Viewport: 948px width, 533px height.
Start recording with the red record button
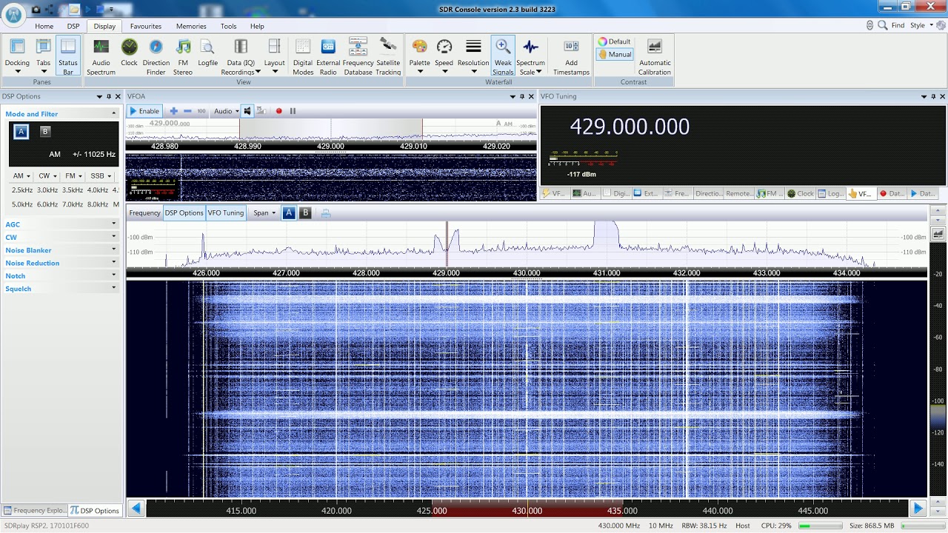(x=279, y=111)
